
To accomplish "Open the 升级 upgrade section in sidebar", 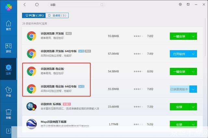I will [x=8, y=92].
